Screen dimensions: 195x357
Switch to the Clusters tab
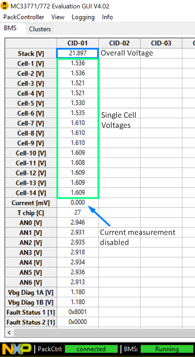click(40, 29)
